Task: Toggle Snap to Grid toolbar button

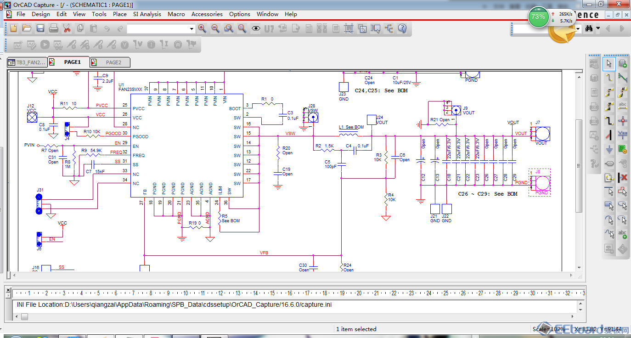Action: pos(349,28)
